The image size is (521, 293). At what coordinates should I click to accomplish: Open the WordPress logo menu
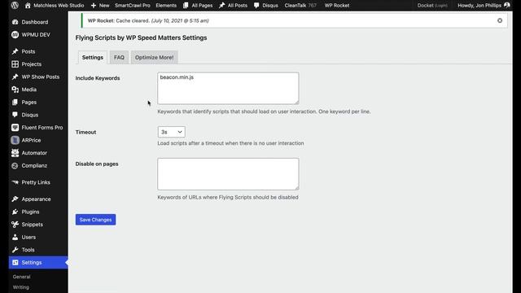tap(15, 6)
